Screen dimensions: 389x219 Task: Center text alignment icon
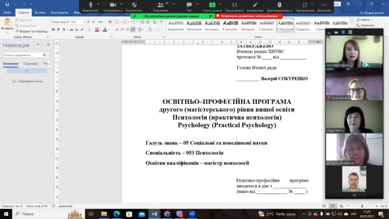click(x=122, y=29)
